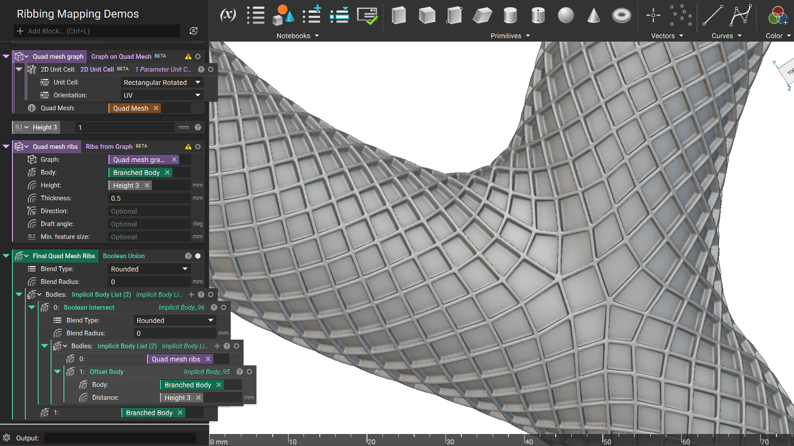Click the refresh icon beside Add Block
Screen dimensions: 794x446
click(193, 31)
